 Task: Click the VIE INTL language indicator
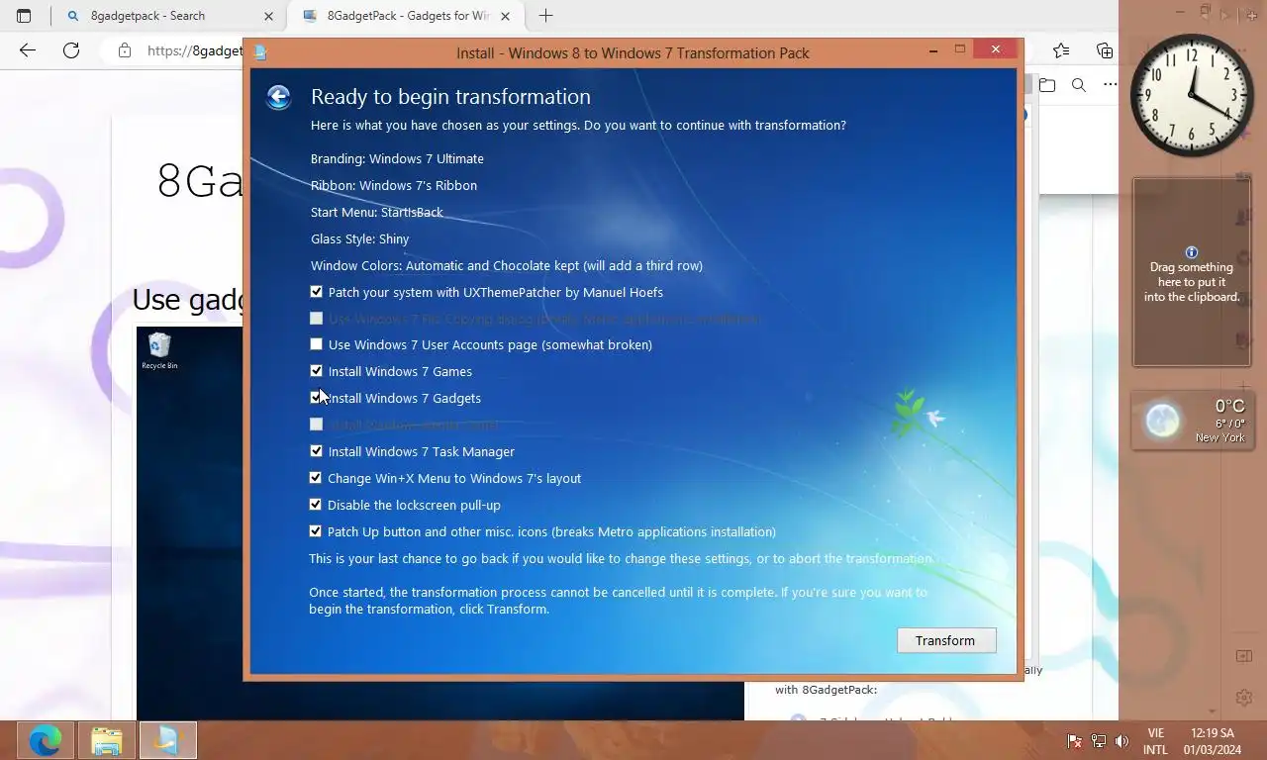(1155, 741)
